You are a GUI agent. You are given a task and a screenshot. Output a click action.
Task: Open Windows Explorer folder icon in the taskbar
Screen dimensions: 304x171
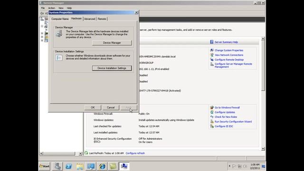[80, 166]
